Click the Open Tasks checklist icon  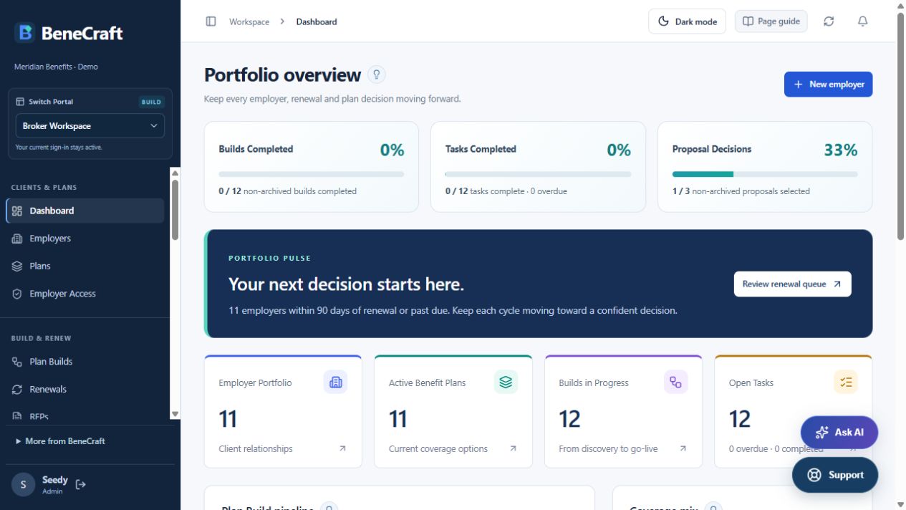click(x=846, y=382)
